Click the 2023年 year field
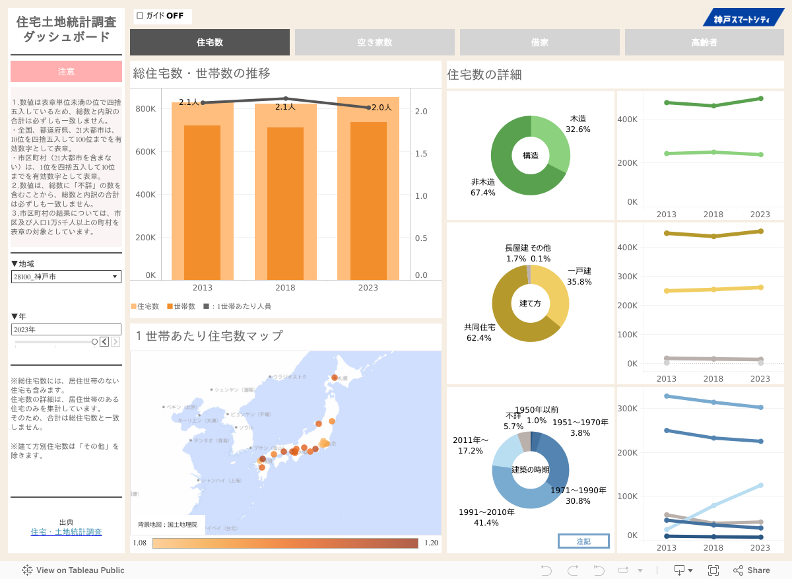Screen dimensions: 792x579 66,329
